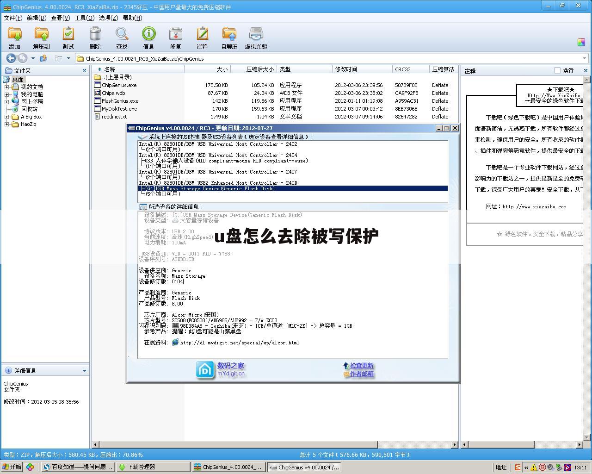Expand the 我的文档 tree node
592x474 pixels.
coord(6,87)
